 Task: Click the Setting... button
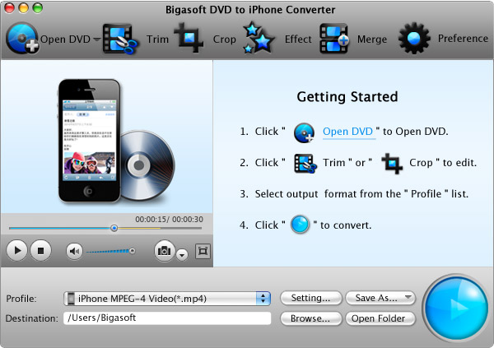310,298
